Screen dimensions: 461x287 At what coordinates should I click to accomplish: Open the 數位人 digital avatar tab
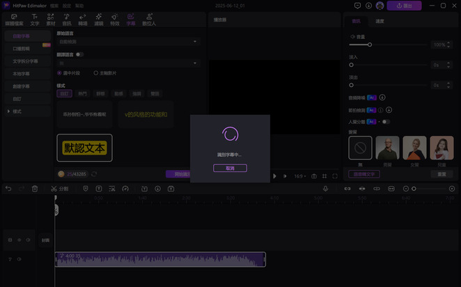(149, 20)
